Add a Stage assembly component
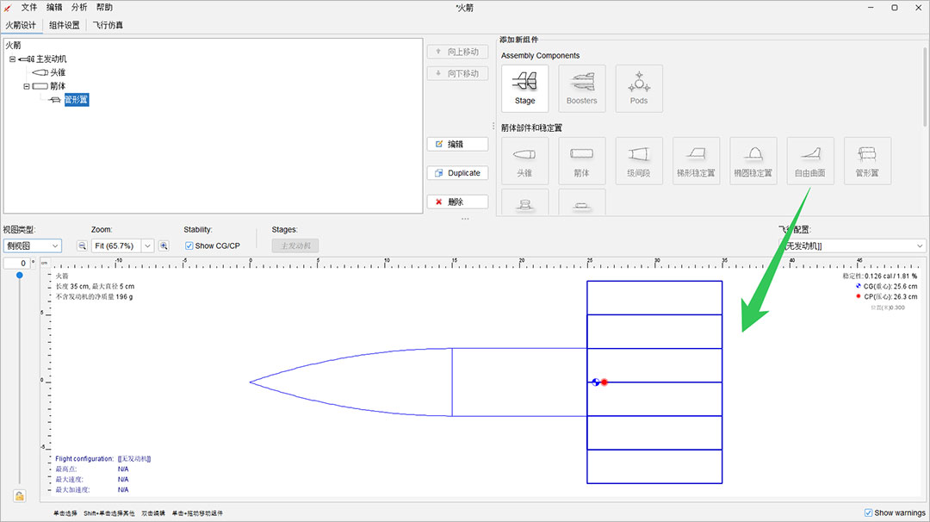The width and height of the screenshot is (930, 522). pos(525,89)
